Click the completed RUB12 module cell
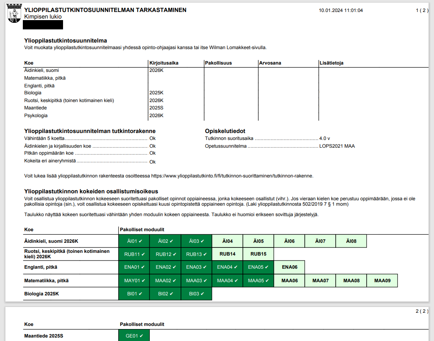 point(165,254)
